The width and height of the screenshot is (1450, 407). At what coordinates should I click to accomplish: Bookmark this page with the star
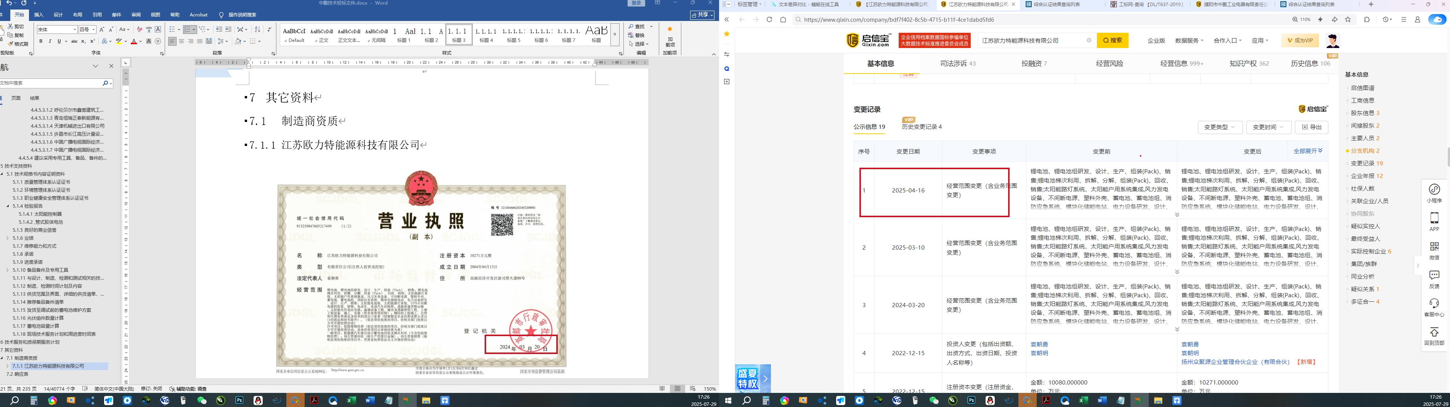point(1347,19)
